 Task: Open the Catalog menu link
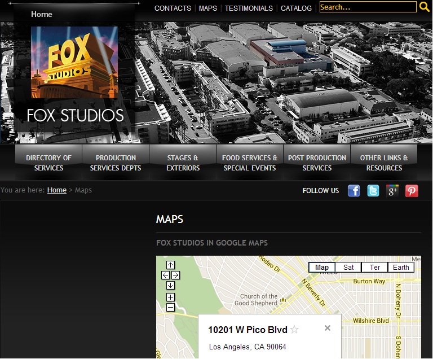pos(296,8)
